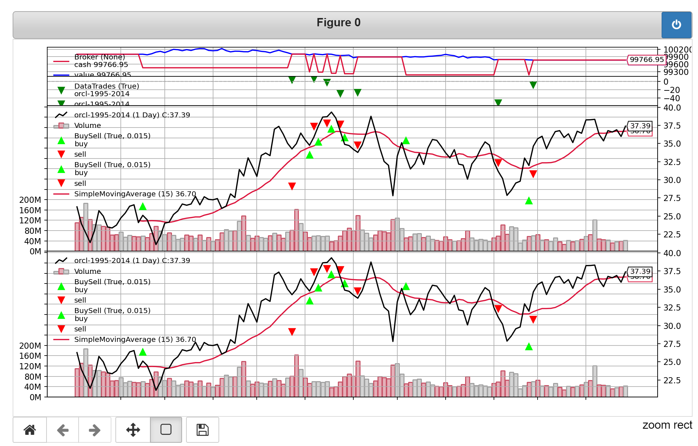The height and width of the screenshot is (446, 698).
Task: Click the 'Broker (None)' legend label
Action: 100,57
